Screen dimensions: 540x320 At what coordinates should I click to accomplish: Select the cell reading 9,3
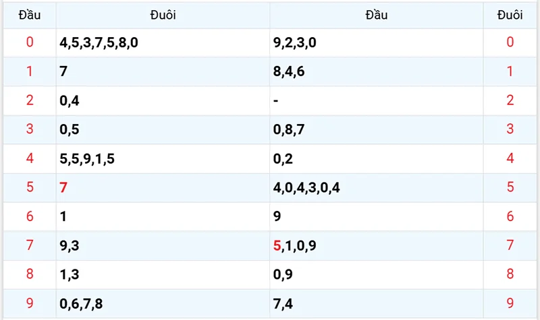pos(70,246)
